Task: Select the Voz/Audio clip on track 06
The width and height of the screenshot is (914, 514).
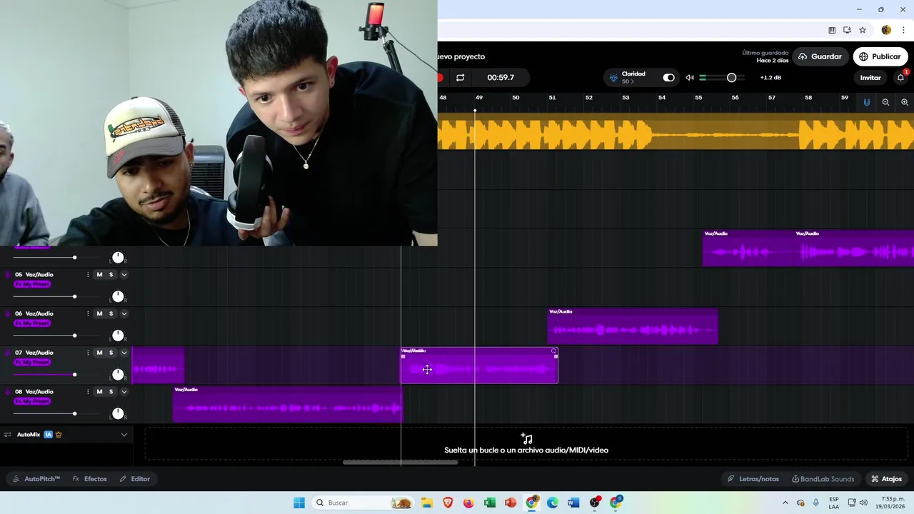Action: pyautogui.click(x=633, y=326)
